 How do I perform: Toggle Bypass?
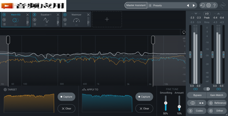pyautogui.click(x=197, y=95)
